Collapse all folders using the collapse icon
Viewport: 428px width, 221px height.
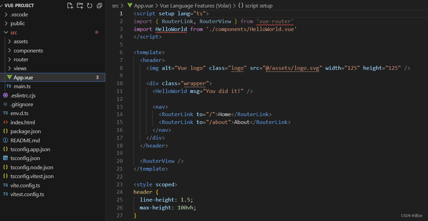[x=99, y=5]
